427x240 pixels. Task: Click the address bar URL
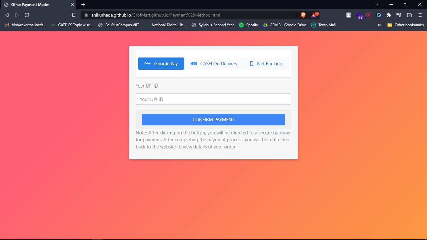(156, 15)
